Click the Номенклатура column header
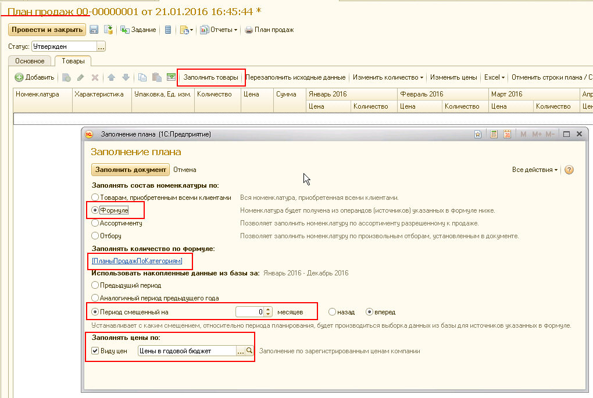 coord(42,100)
